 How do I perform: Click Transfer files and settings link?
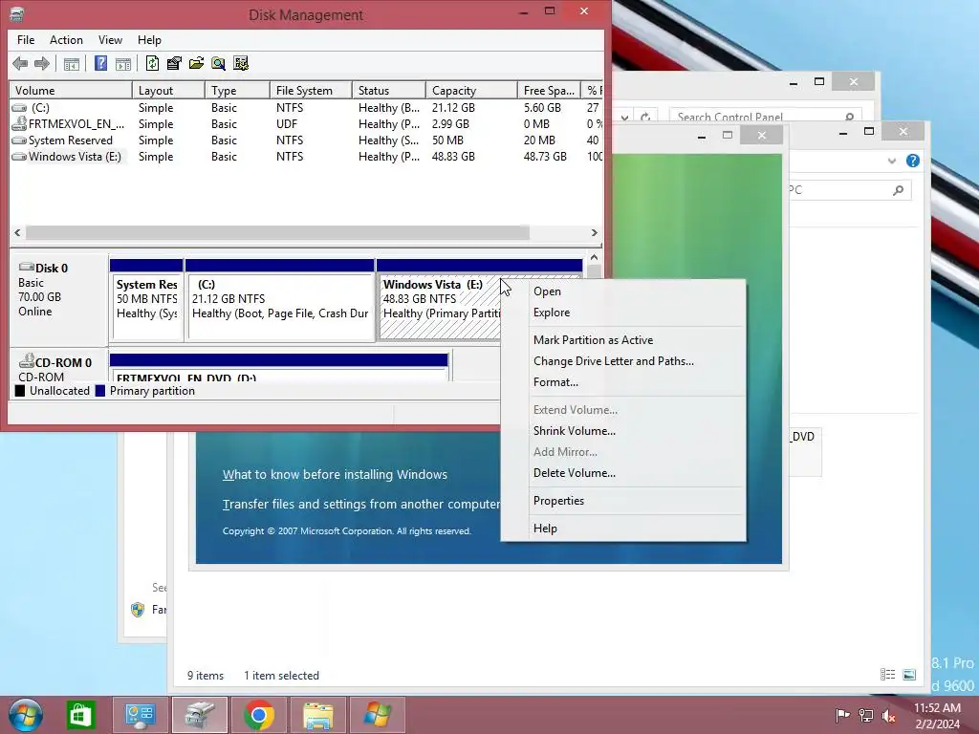coord(360,505)
